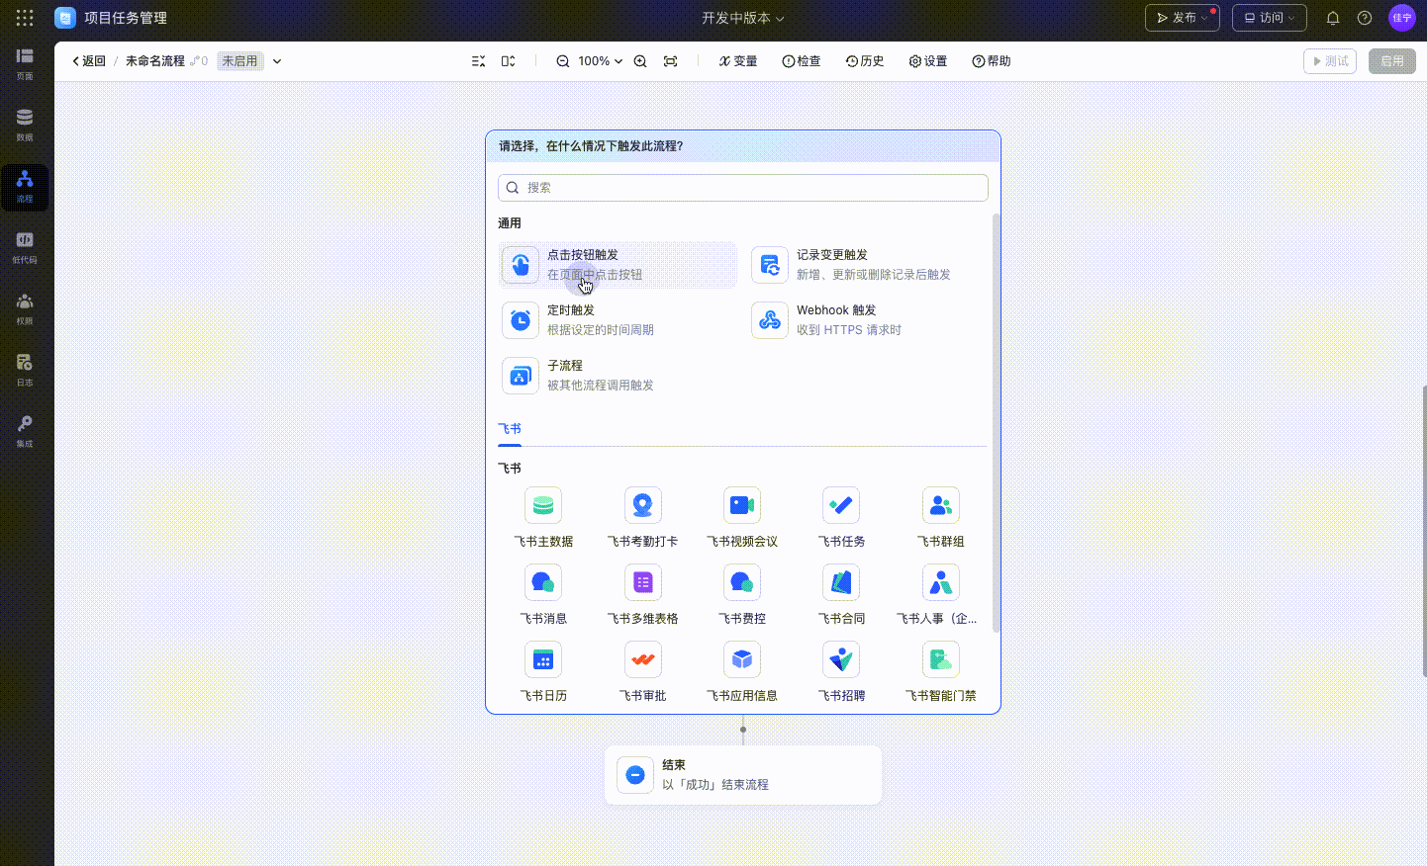Choose the 飞书日历 trigger icon
Viewport: 1427px width, 866px height.
tap(543, 659)
